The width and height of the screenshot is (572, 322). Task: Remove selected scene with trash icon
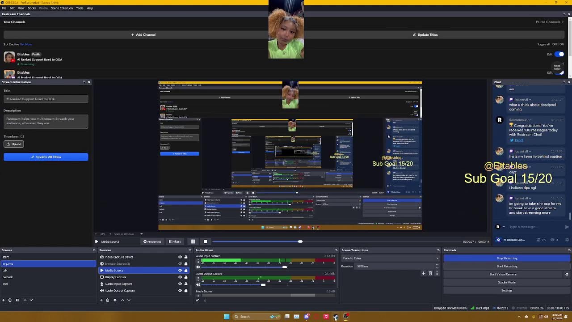[x=10, y=300]
